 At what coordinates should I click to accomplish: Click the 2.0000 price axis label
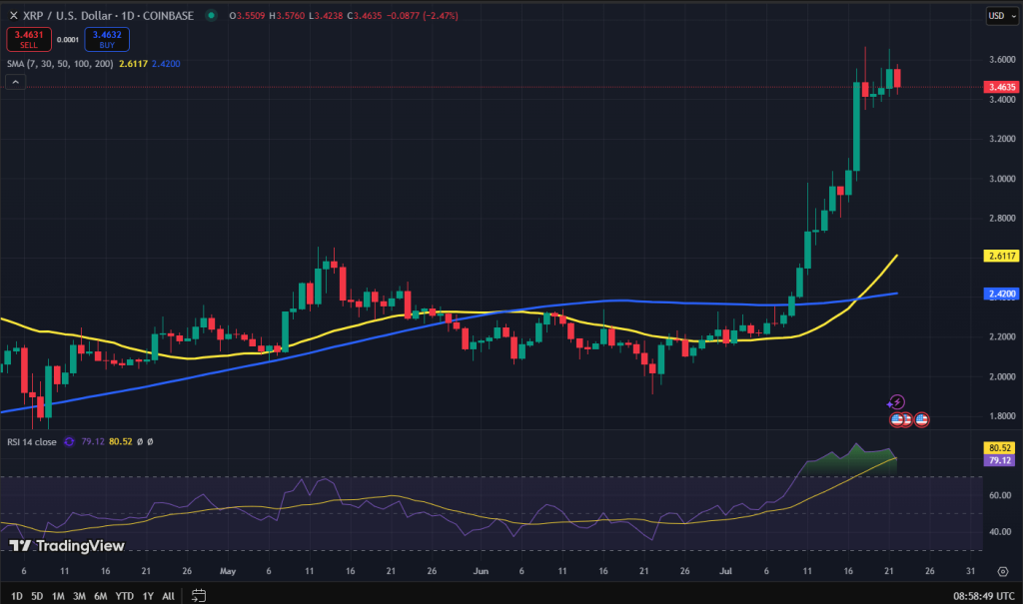pyautogui.click(x=1002, y=376)
